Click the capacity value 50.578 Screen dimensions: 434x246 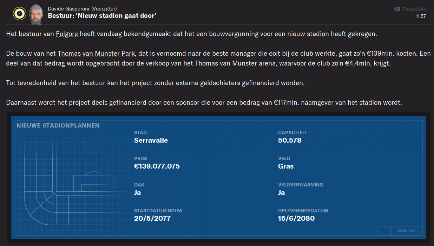(x=290, y=141)
